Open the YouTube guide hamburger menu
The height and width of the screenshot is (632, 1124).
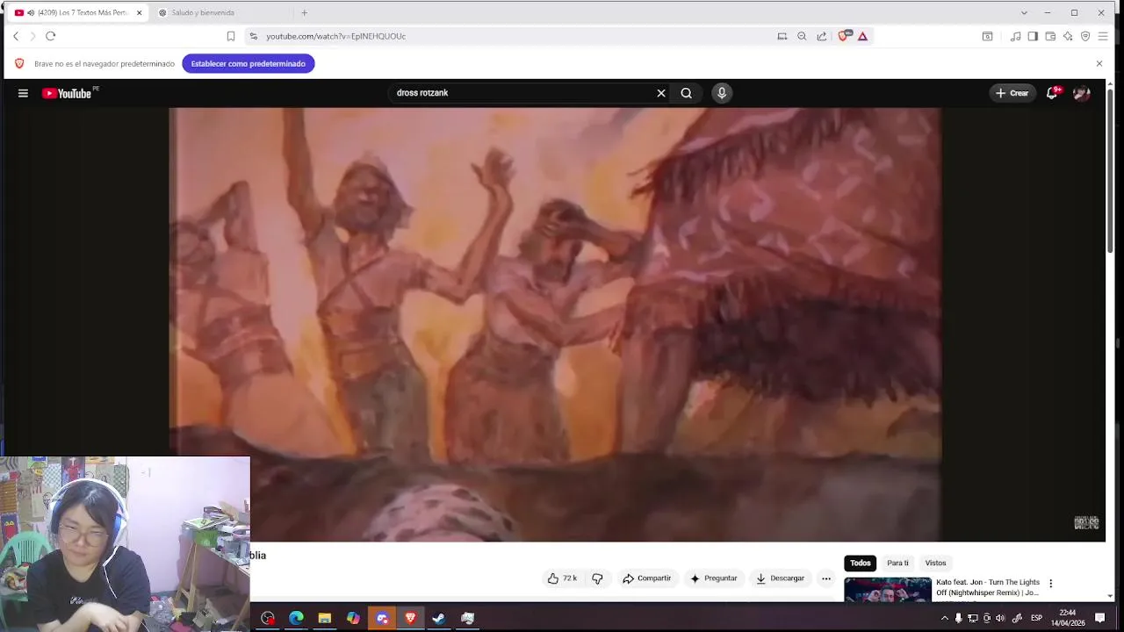(23, 93)
